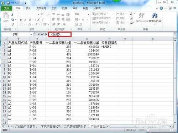Click the Cut scissors icon
The image size is (178, 133).
coord(12,15)
